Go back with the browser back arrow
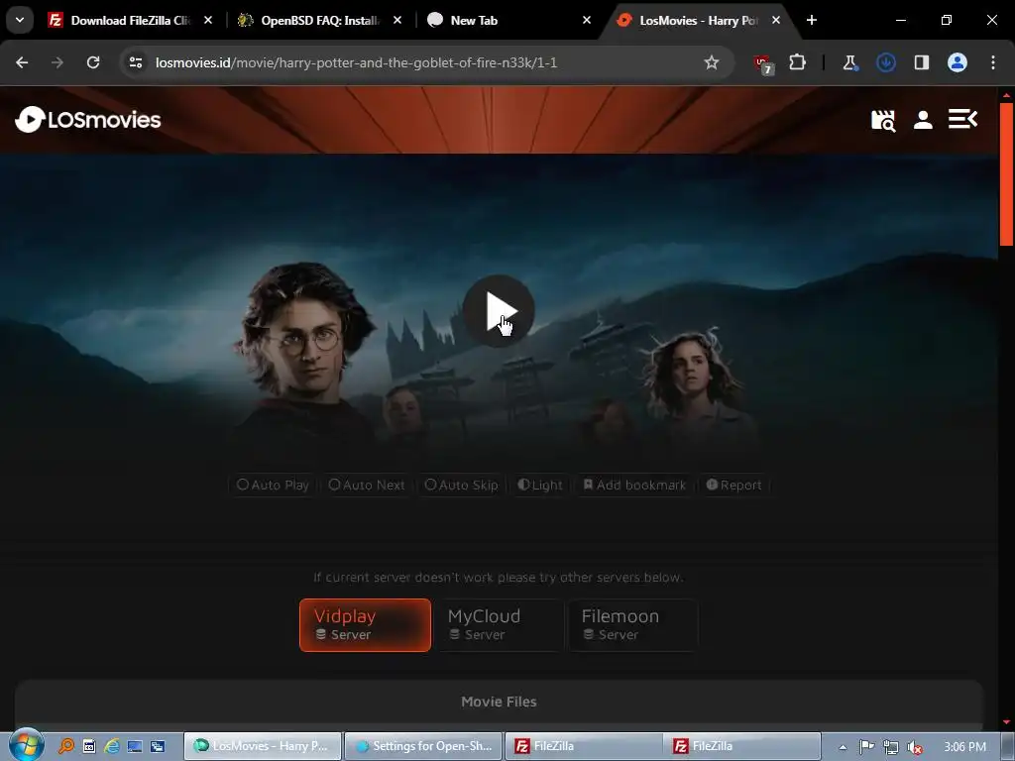 (22, 62)
